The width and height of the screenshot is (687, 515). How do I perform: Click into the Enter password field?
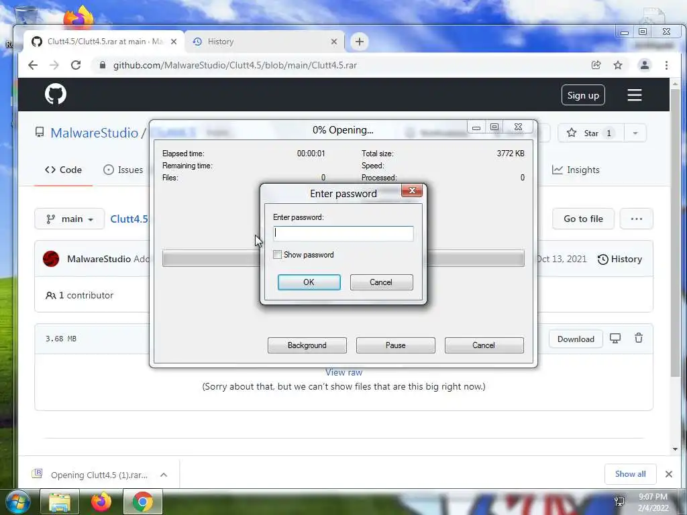pos(343,233)
